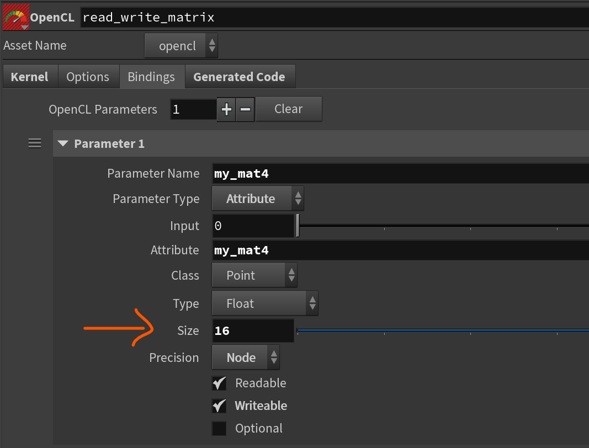Screen dimensions: 589x448
Task: Open the Class dropdown set to Point
Action: tap(254, 275)
